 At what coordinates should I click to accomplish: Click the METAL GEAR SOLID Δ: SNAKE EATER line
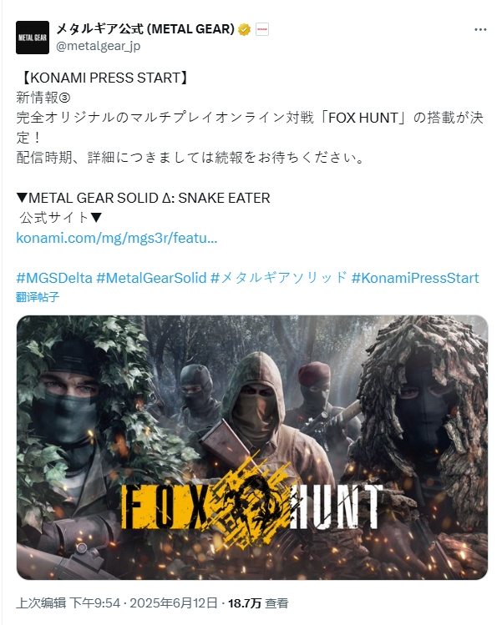144,198
